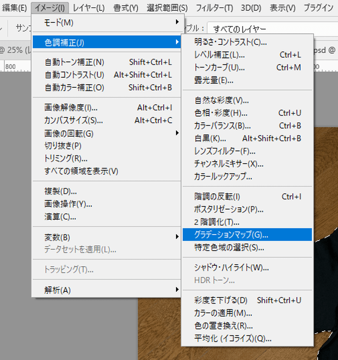This screenshot has height=360, width=338.
Task: Choose 切り抜き(P)
Action: 107,146
